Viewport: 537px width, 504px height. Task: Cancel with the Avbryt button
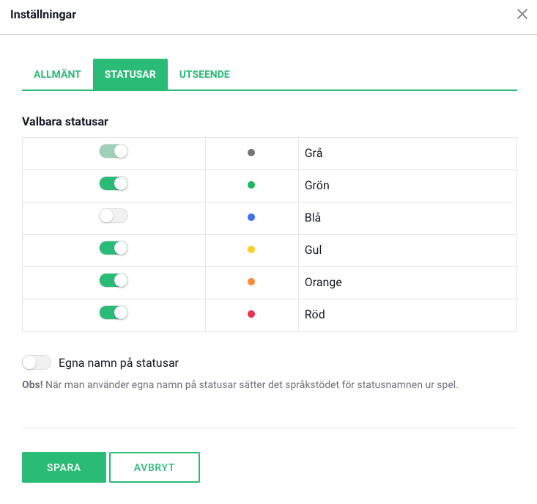click(155, 467)
